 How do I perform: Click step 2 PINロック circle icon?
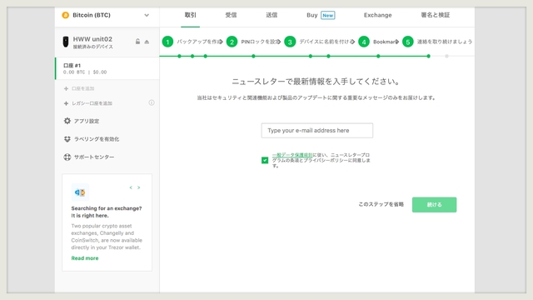(x=232, y=42)
